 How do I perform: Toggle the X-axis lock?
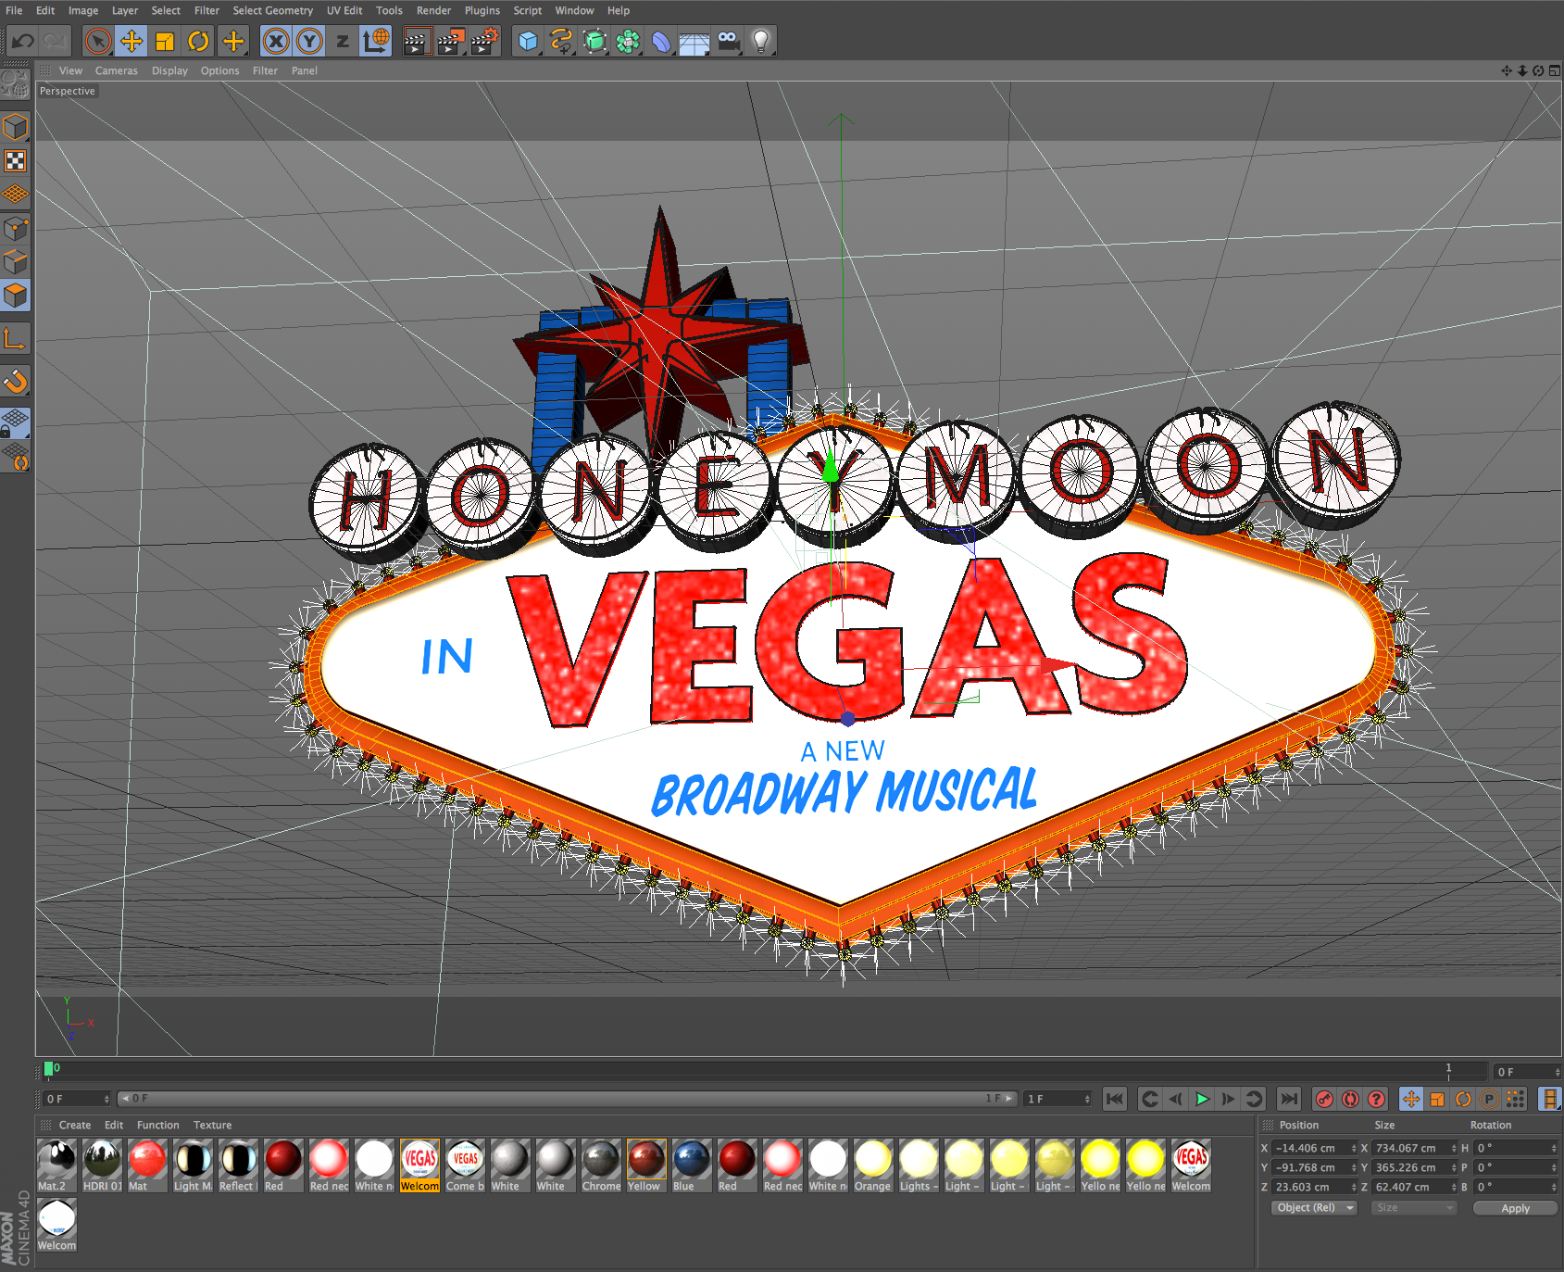[x=276, y=41]
